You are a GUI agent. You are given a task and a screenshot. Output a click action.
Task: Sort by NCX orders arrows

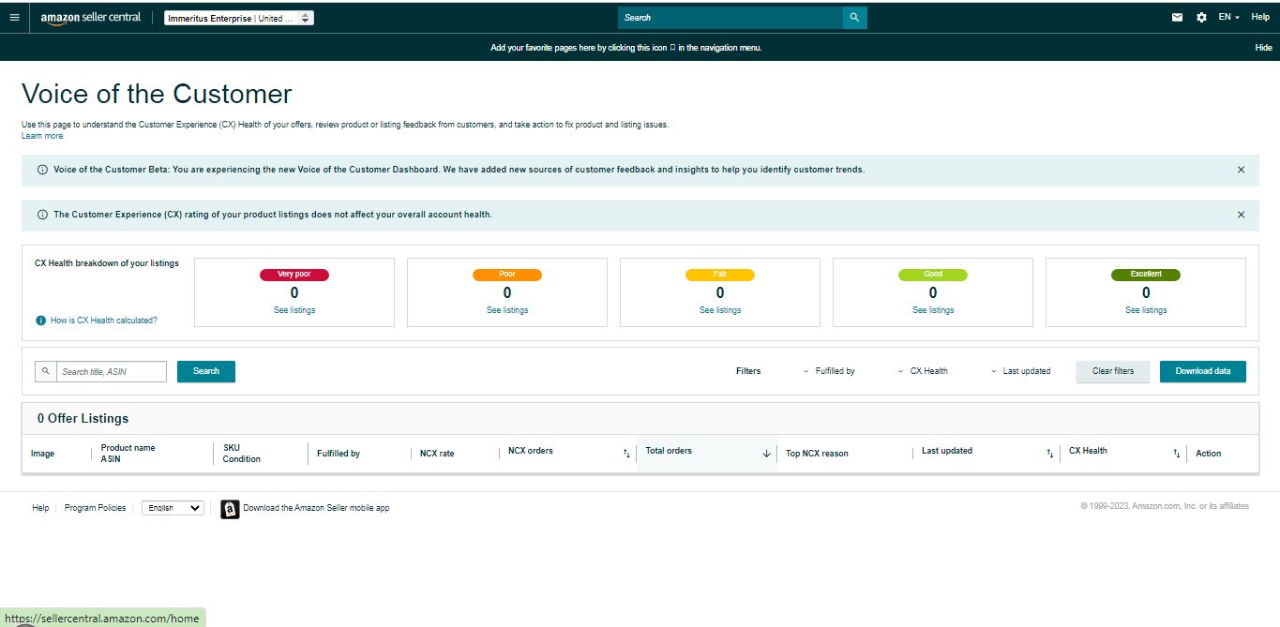626,454
